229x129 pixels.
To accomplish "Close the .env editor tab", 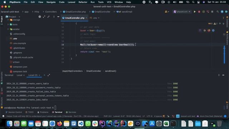I will tap(99, 18).
